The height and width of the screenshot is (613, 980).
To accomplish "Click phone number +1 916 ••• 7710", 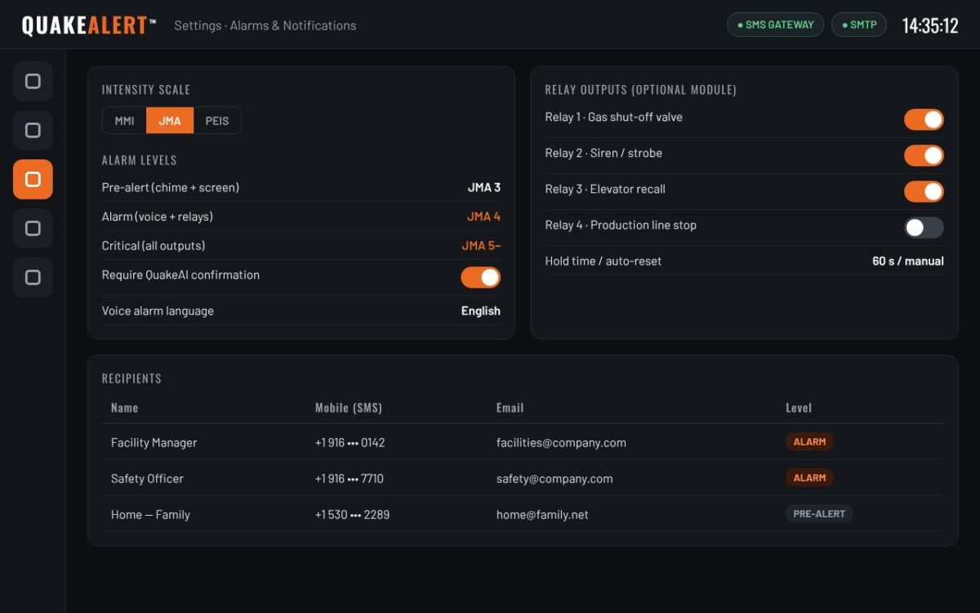I will [x=350, y=478].
